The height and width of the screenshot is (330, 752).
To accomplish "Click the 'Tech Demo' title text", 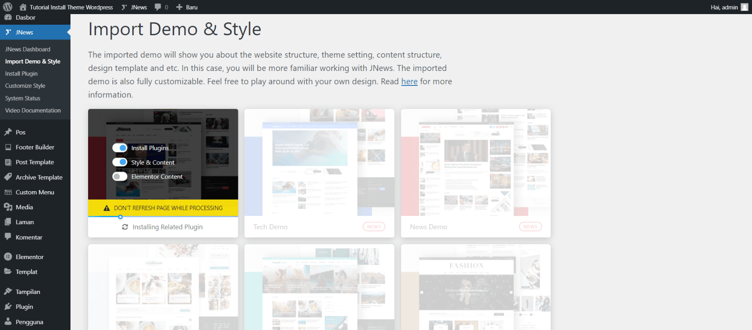I will (270, 227).
